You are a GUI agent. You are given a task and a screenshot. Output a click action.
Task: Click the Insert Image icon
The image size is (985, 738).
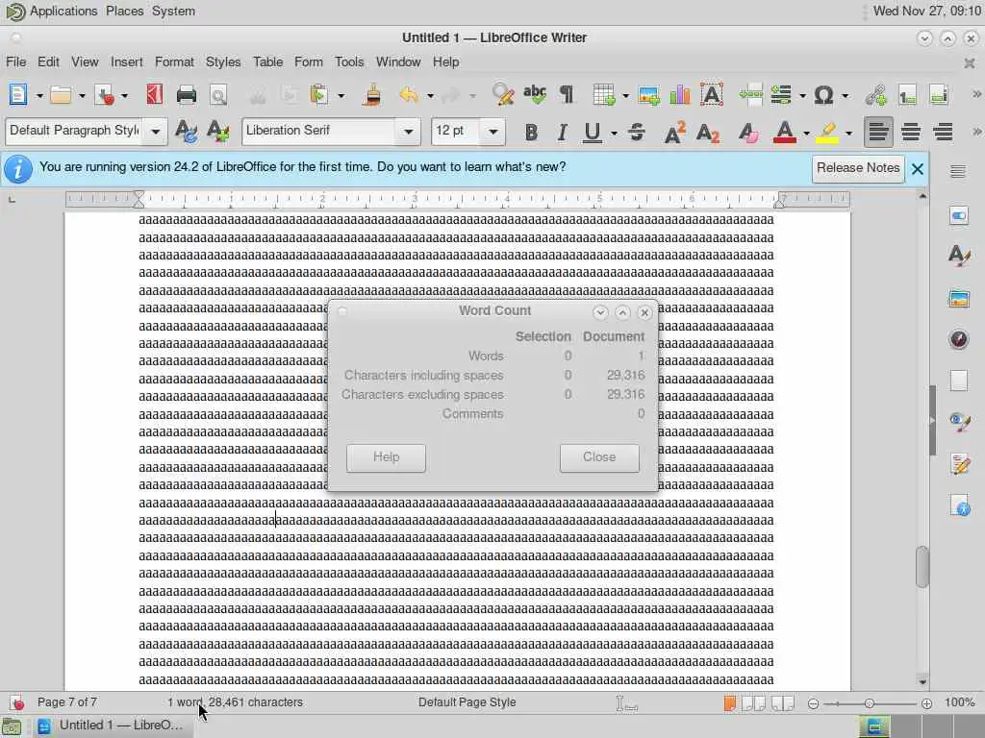click(648, 95)
